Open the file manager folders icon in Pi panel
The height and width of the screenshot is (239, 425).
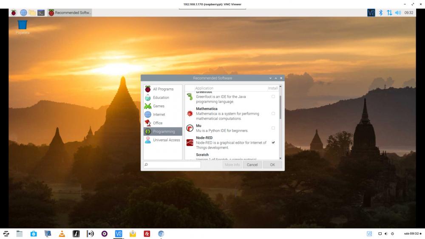click(x=32, y=12)
